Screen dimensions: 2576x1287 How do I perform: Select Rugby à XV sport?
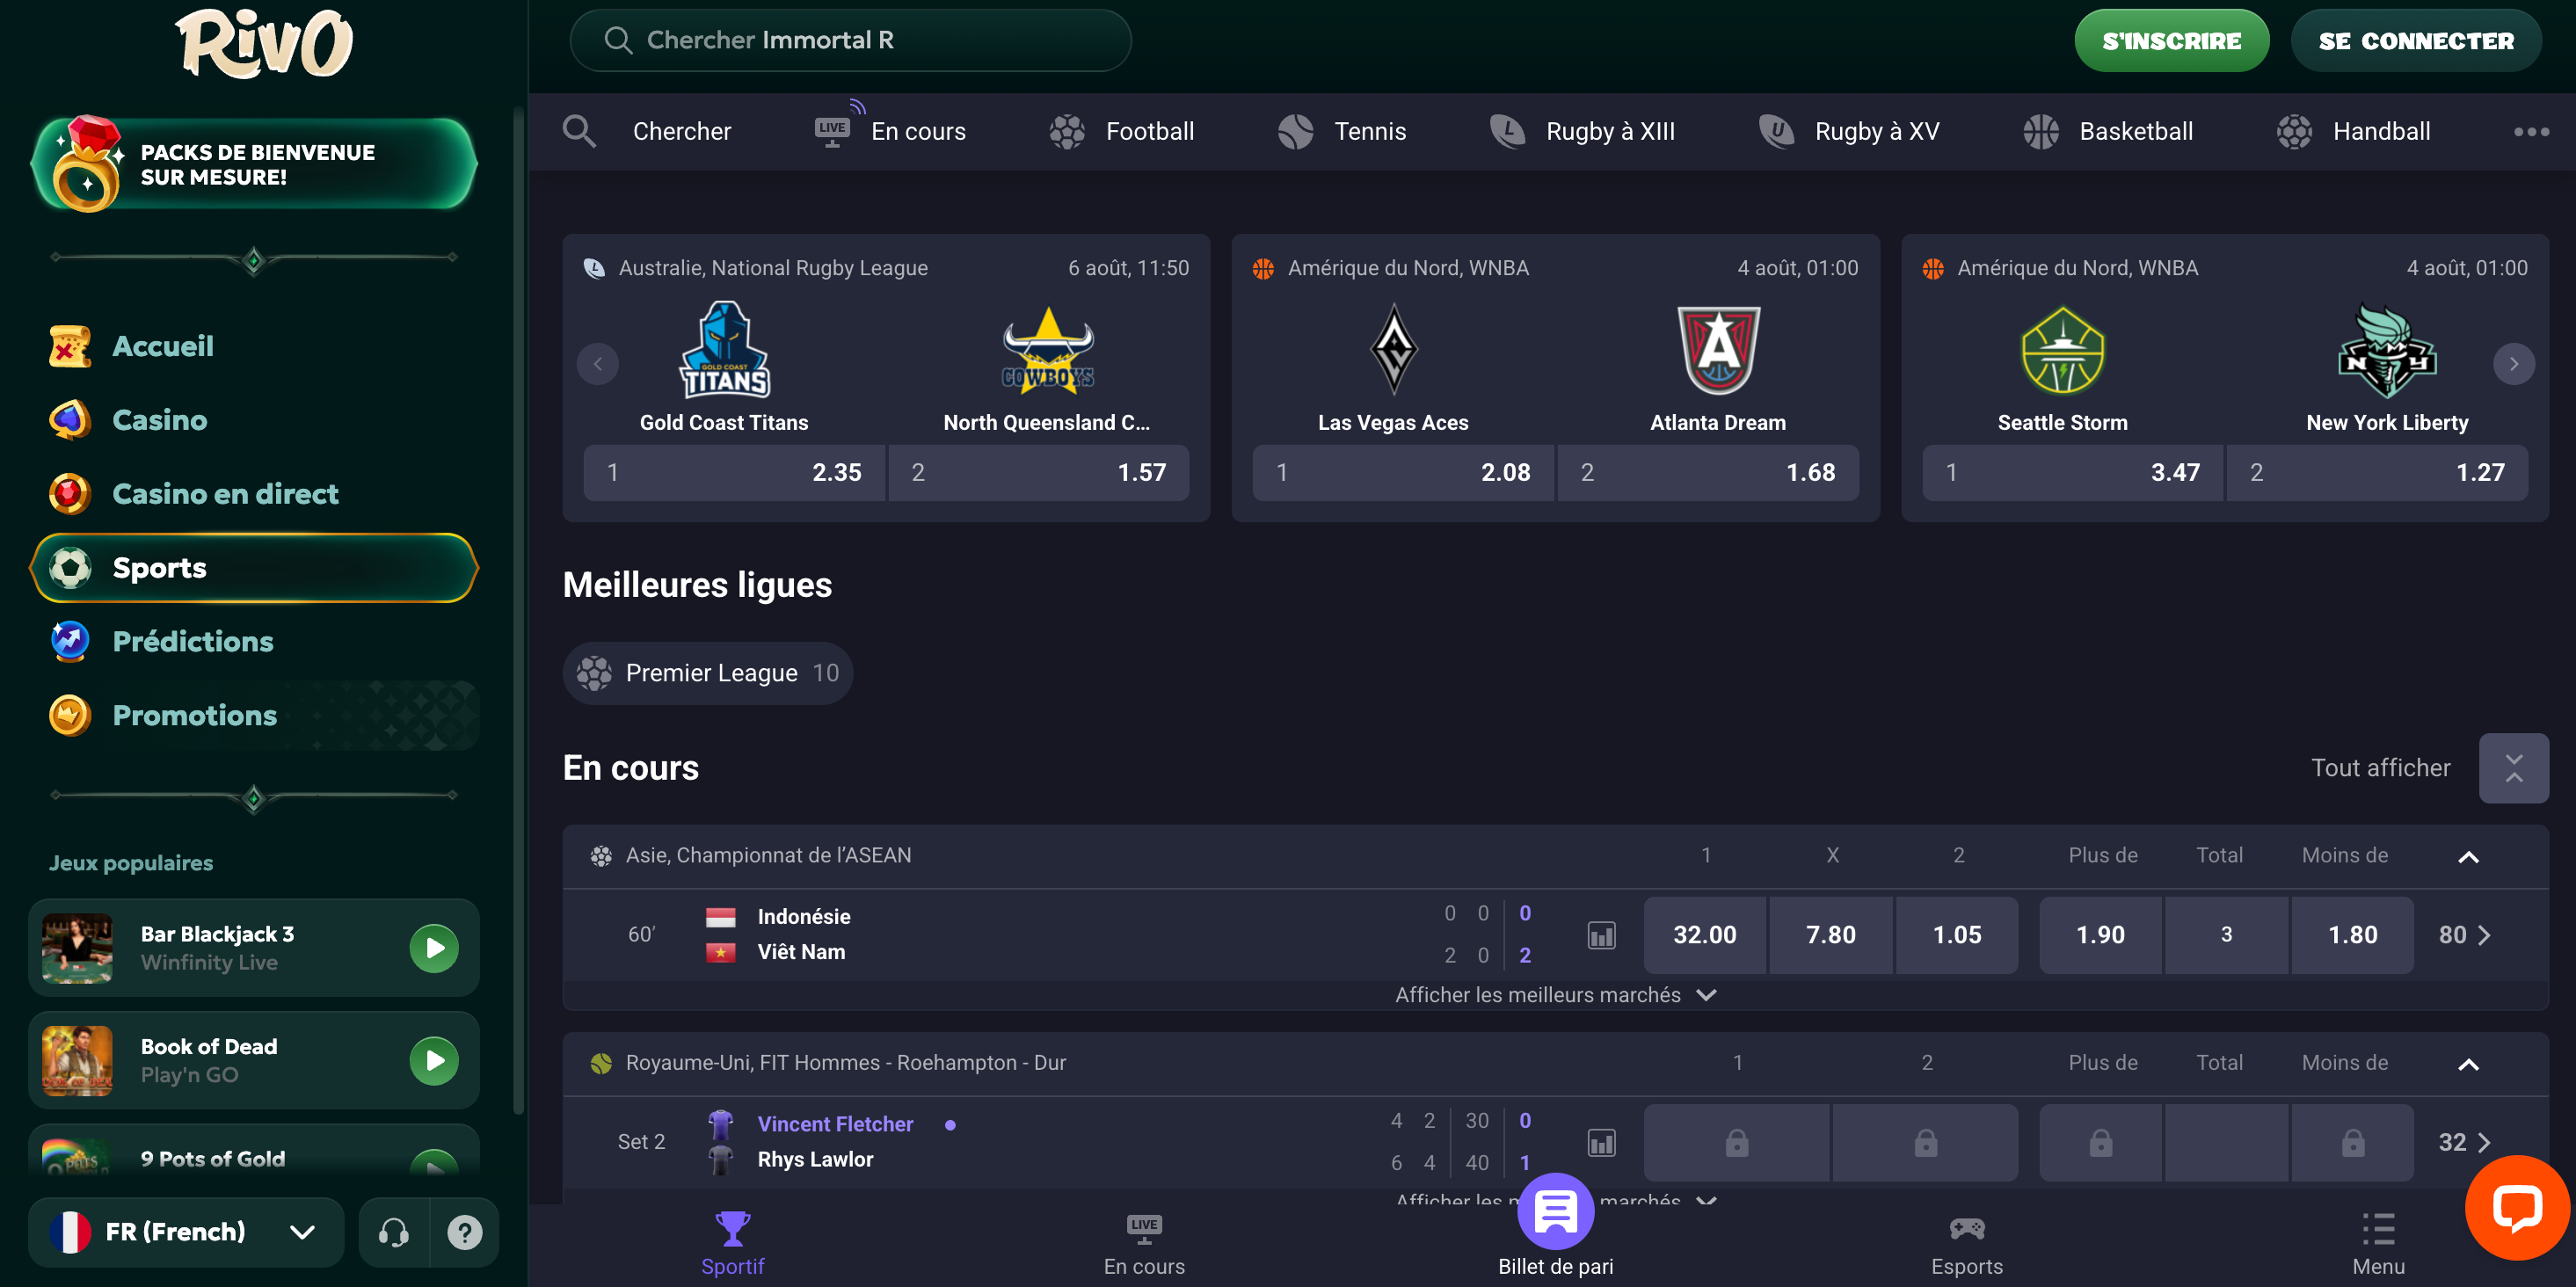click(x=1849, y=131)
